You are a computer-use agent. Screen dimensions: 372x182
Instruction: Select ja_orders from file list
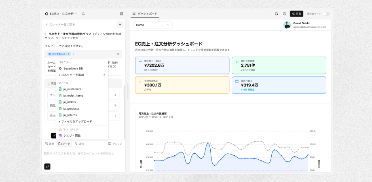tap(82, 102)
